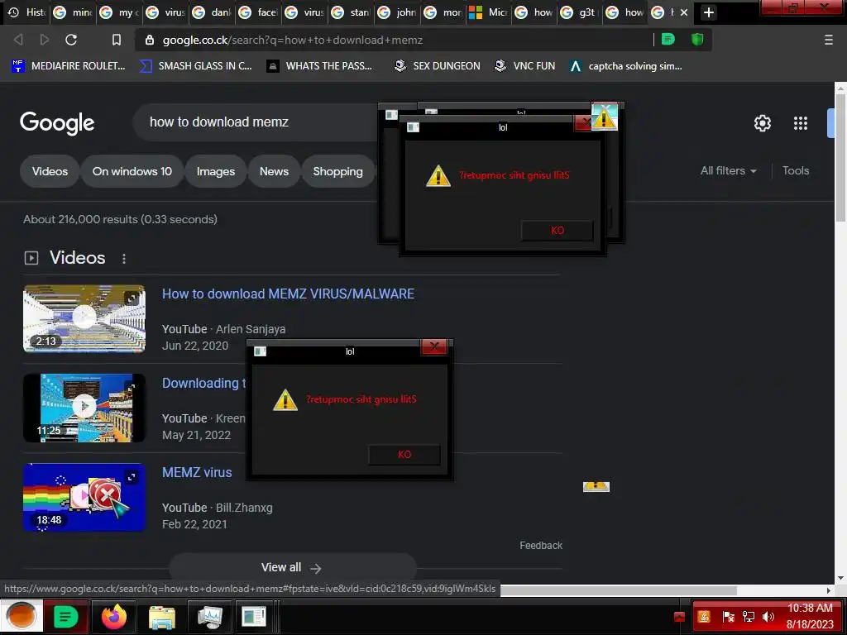Switch to the g3t tab
Image resolution: width=847 pixels, height=635 pixels.
pos(581,12)
